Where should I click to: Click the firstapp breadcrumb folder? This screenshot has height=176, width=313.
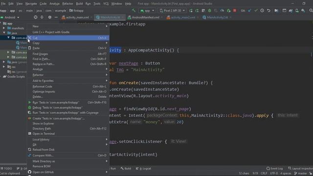click(76, 11)
